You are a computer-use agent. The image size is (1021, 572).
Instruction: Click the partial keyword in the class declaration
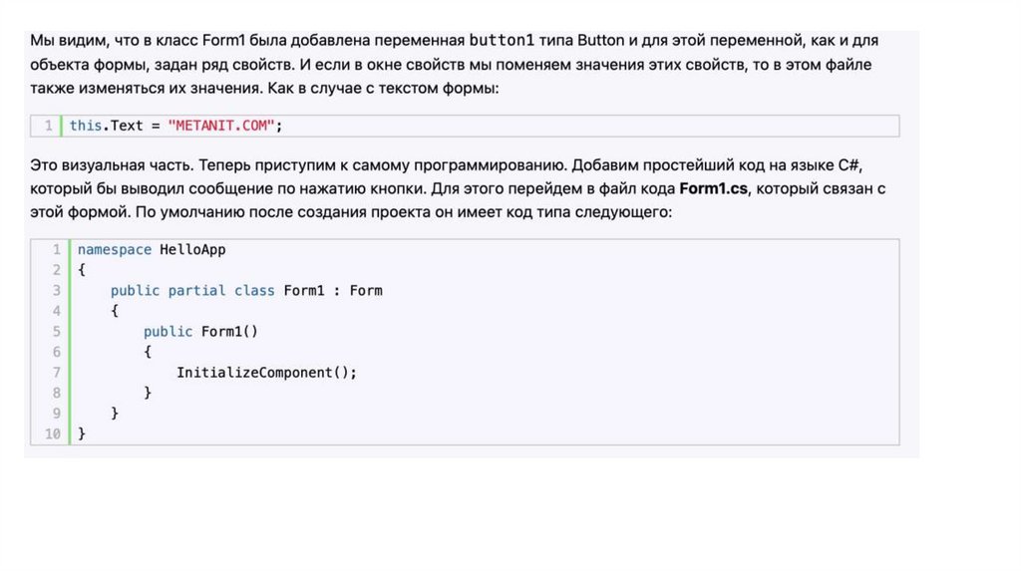[196, 291]
